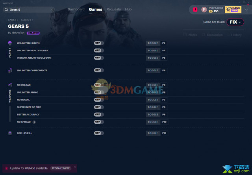Change F10 hotkey for No Spread
The image size is (252, 175).
[164, 122]
